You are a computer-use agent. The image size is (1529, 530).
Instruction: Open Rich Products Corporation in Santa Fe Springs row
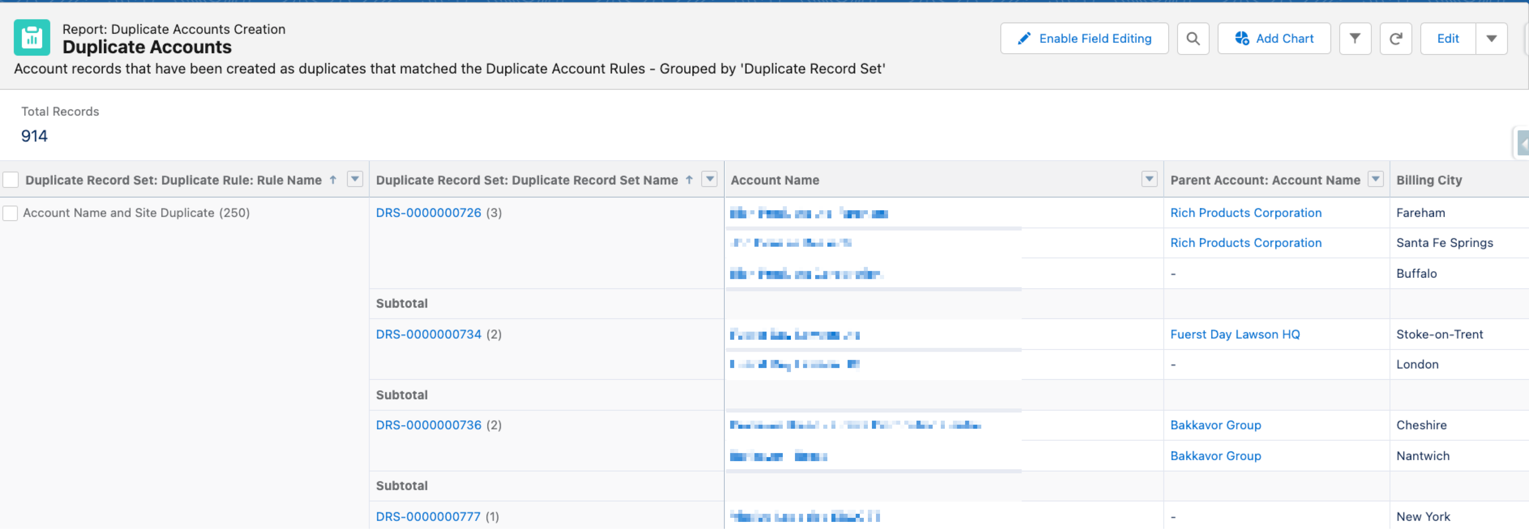tap(1246, 244)
